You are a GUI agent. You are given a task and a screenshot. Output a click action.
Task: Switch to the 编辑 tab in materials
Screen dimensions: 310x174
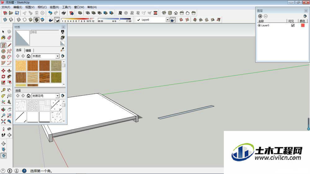click(x=28, y=50)
